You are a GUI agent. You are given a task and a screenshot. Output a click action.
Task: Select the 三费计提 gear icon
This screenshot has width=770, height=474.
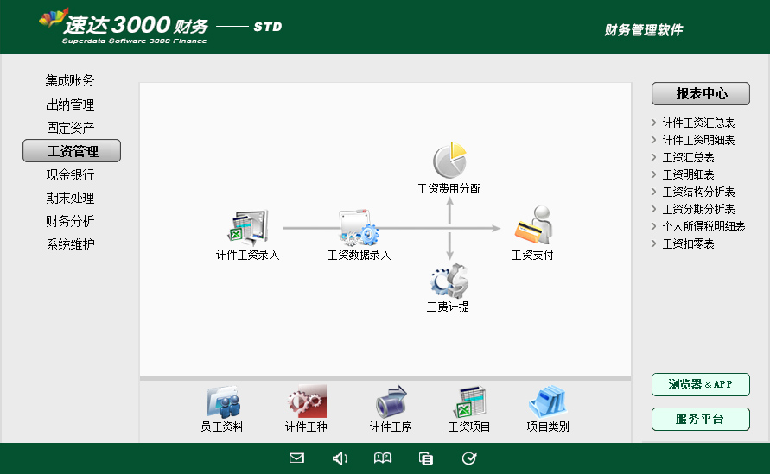449,280
